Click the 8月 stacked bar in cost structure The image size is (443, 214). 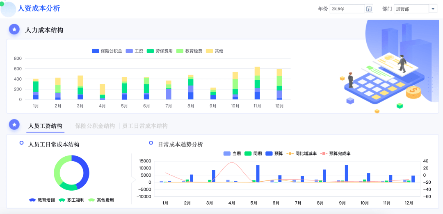pos(191,87)
